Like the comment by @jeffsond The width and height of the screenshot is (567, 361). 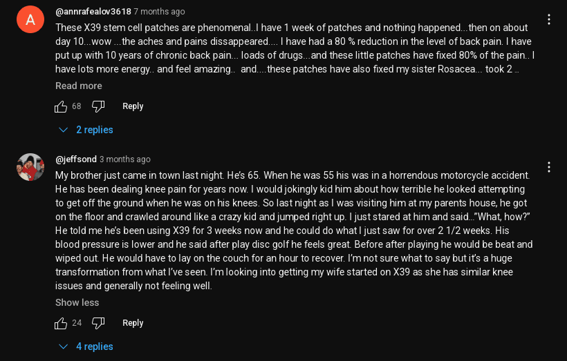61,323
